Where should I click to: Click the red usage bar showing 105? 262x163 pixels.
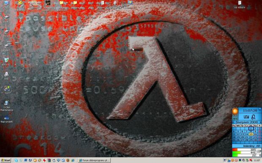(x=244, y=150)
